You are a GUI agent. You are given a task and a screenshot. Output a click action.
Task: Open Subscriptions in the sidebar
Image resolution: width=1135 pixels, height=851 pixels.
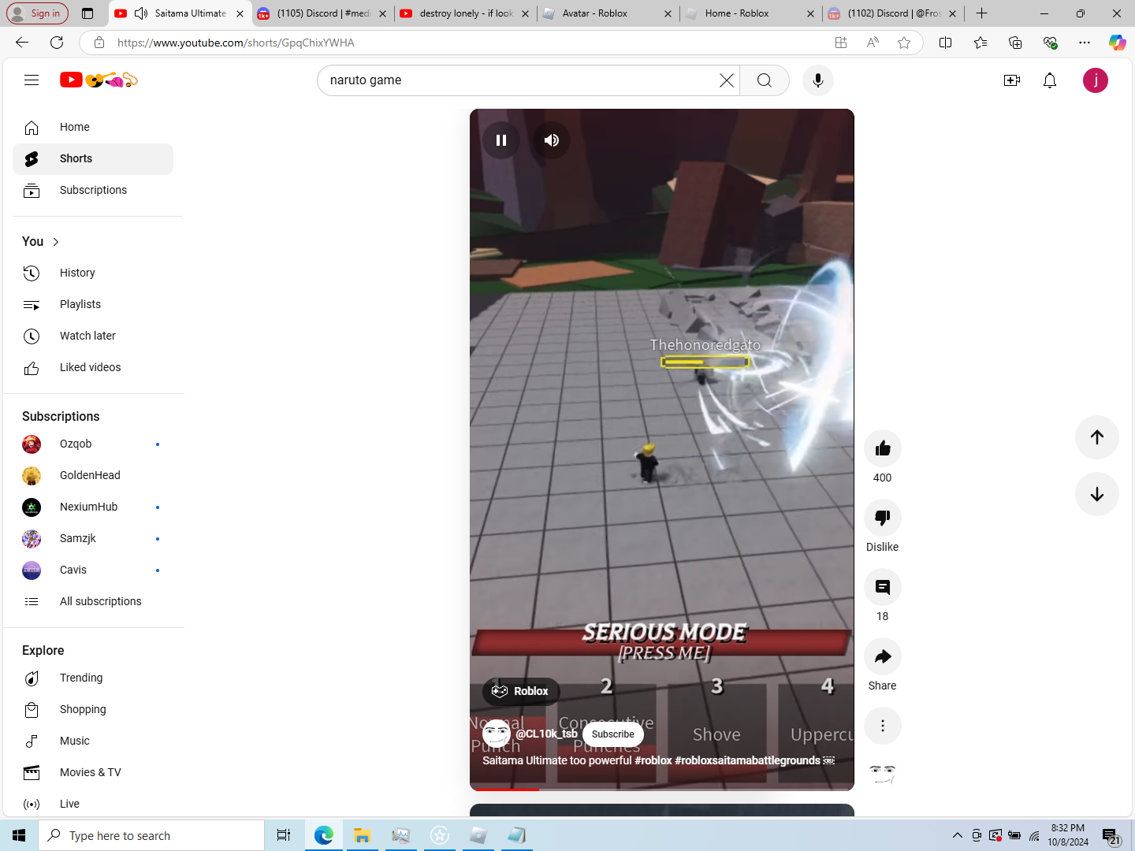(x=93, y=190)
